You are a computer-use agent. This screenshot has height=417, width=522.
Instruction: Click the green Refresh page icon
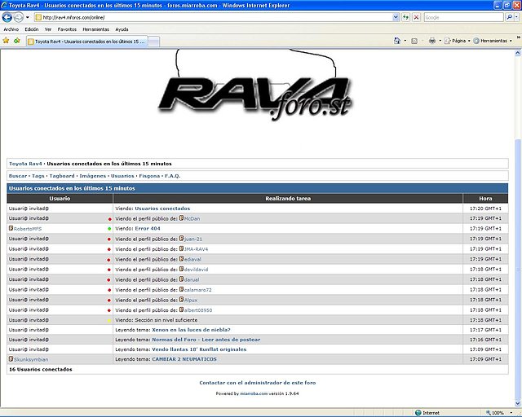click(405, 17)
